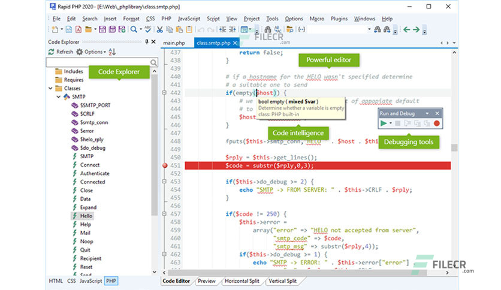Switch to the Horizontal Split tab
The height and width of the screenshot is (290, 501).
coord(242,281)
